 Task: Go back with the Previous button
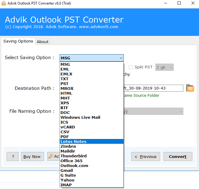146,156
